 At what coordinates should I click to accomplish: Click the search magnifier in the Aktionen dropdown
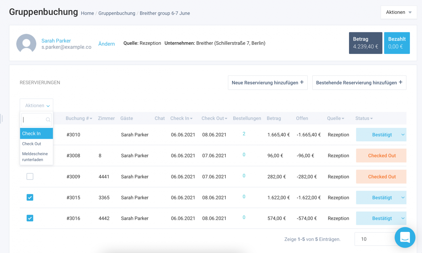48,119
